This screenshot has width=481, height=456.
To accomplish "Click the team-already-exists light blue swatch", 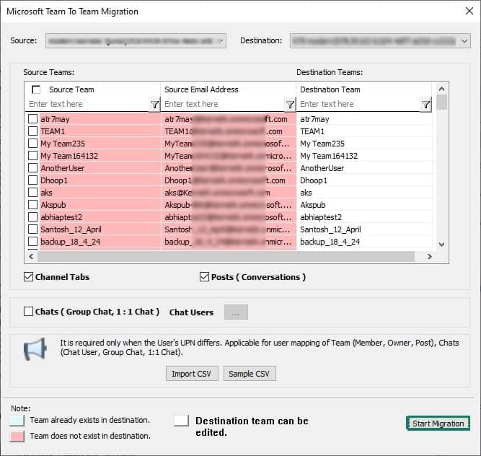I will pyautogui.click(x=17, y=421).
